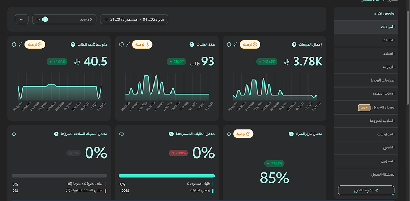Open السلات المتروكة in sidebar
The width and height of the screenshot is (410, 201).
(366, 121)
